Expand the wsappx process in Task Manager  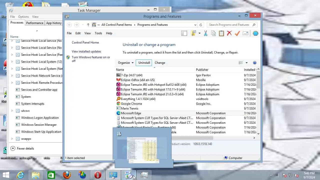(x=12, y=138)
